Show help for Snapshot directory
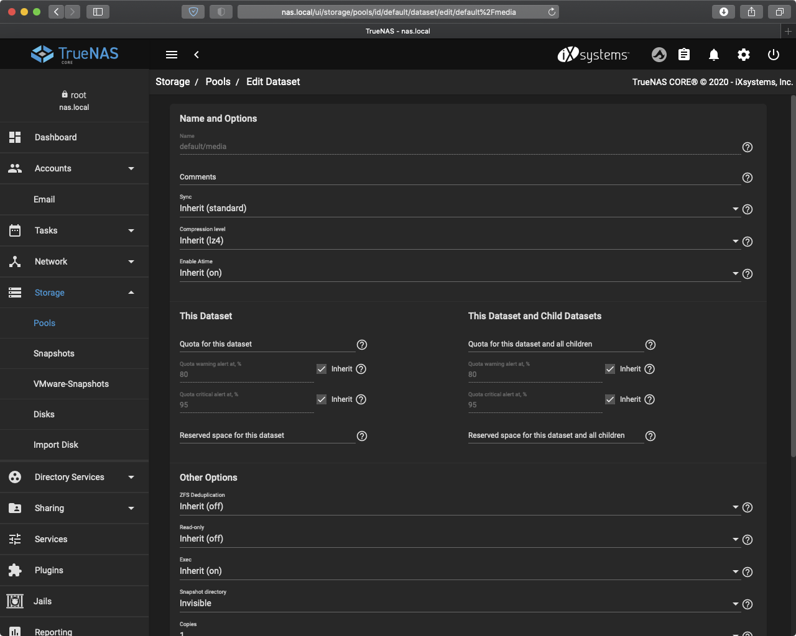This screenshot has height=636, width=796. pyautogui.click(x=747, y=604)
